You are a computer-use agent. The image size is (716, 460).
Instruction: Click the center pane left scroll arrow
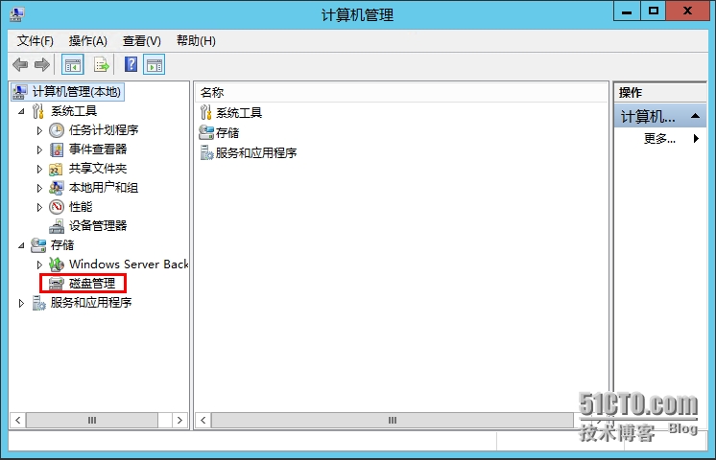pos(203,420)
